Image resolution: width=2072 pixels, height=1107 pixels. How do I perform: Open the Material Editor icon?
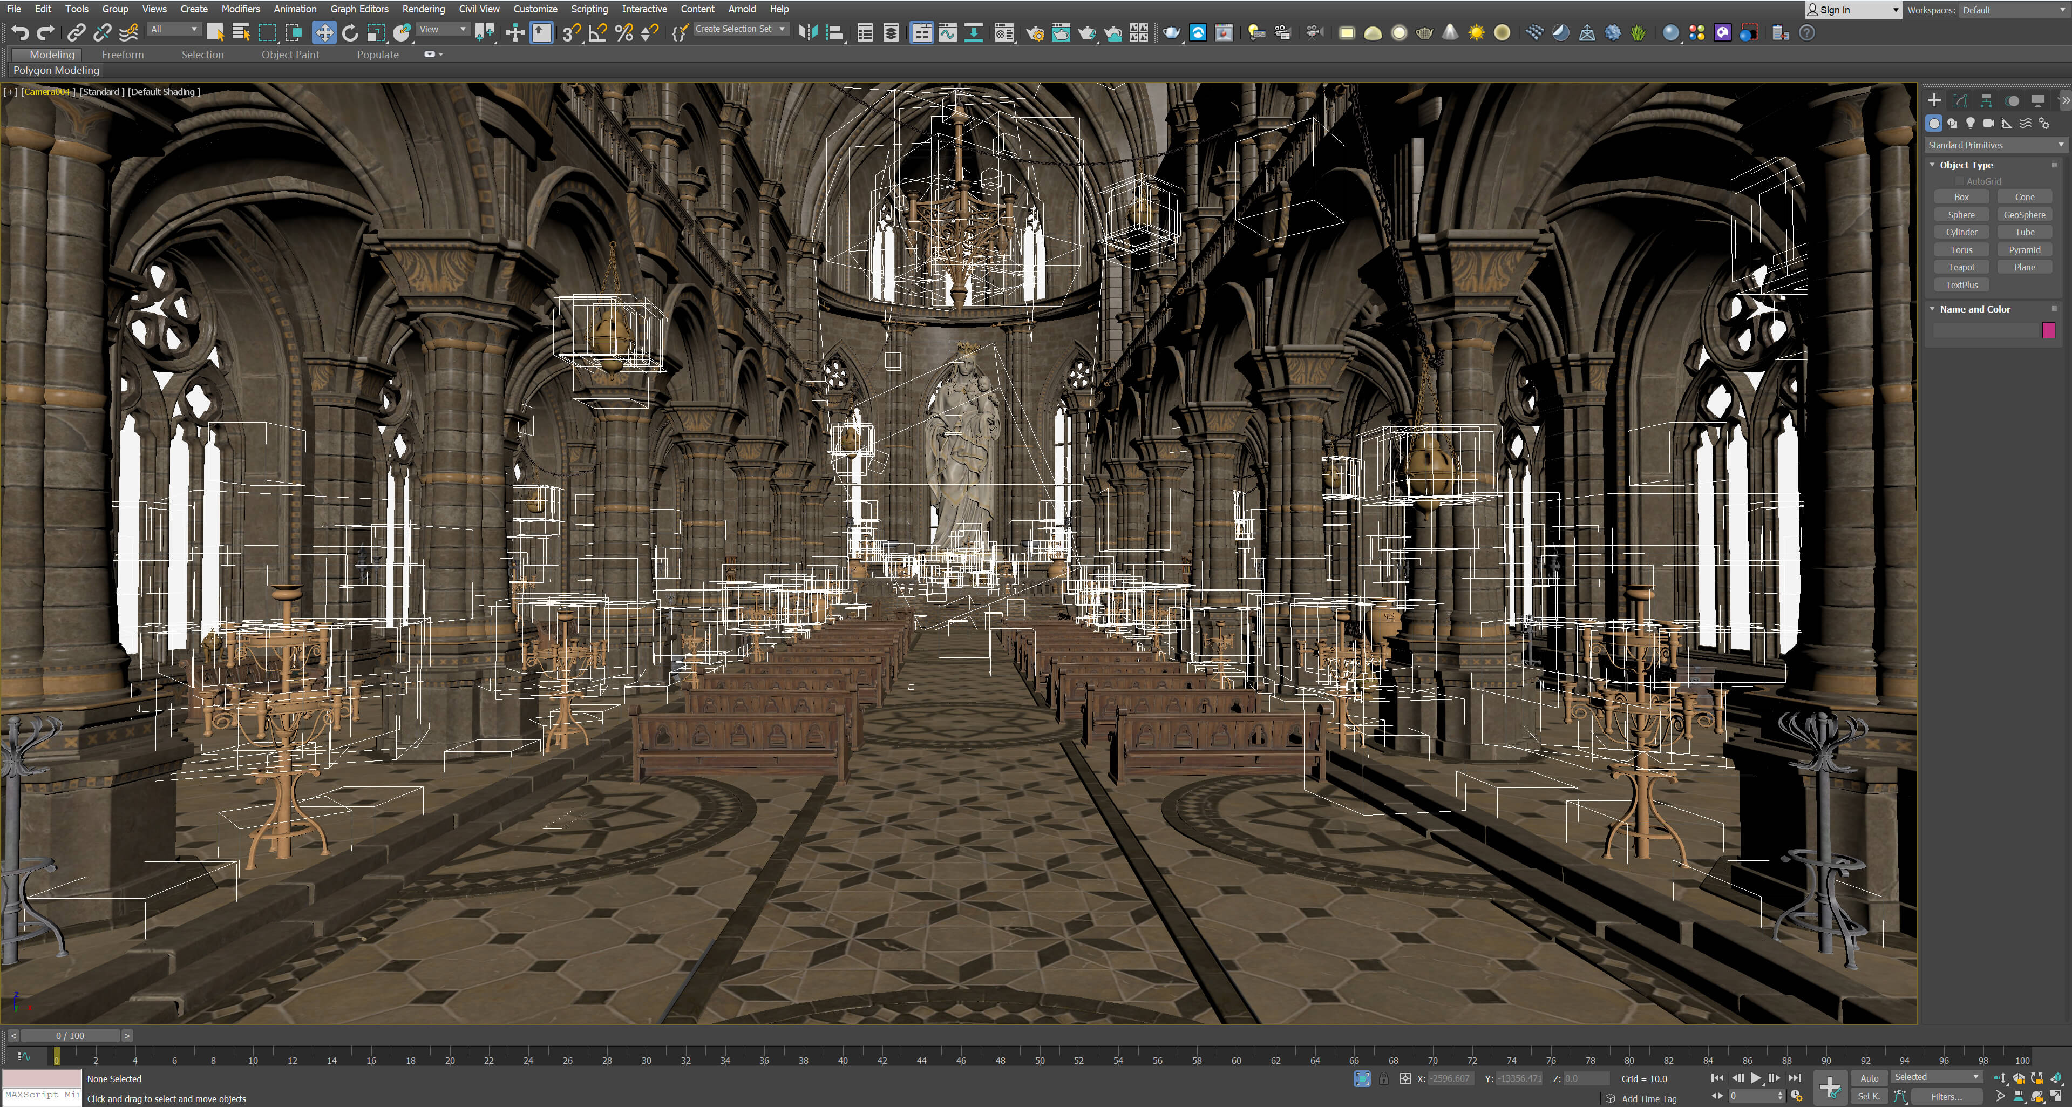click(x=1004, y=33)
